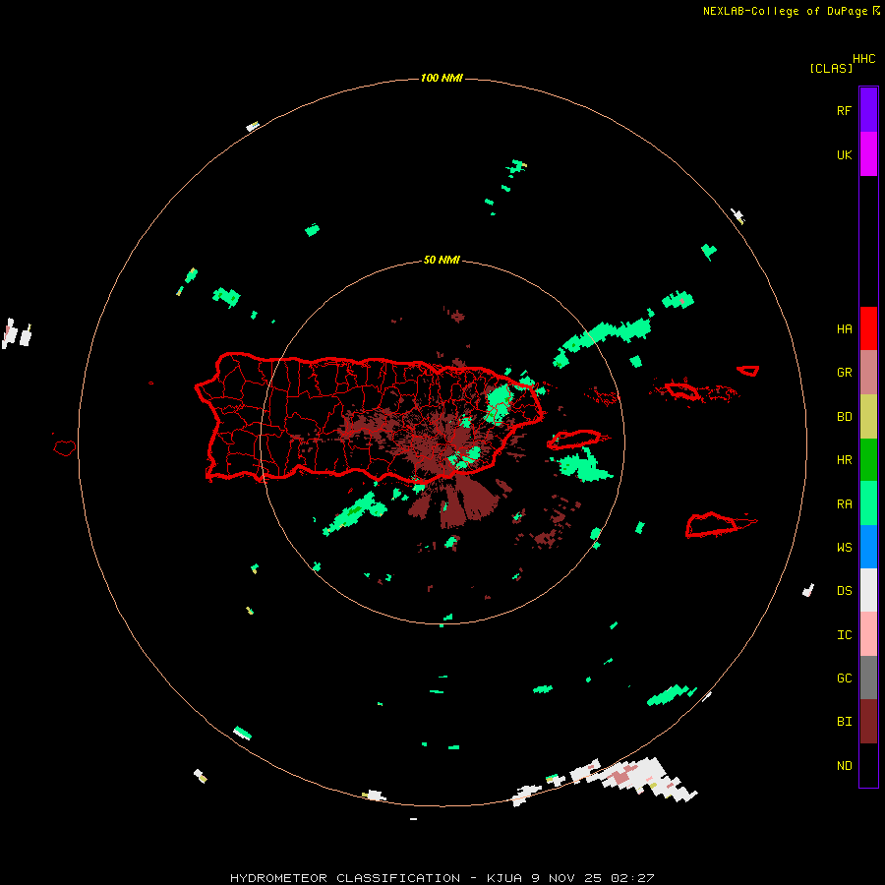Click the 100 NMI range ring label
Viewport: 885px width, 885px height.
point(442,78)
